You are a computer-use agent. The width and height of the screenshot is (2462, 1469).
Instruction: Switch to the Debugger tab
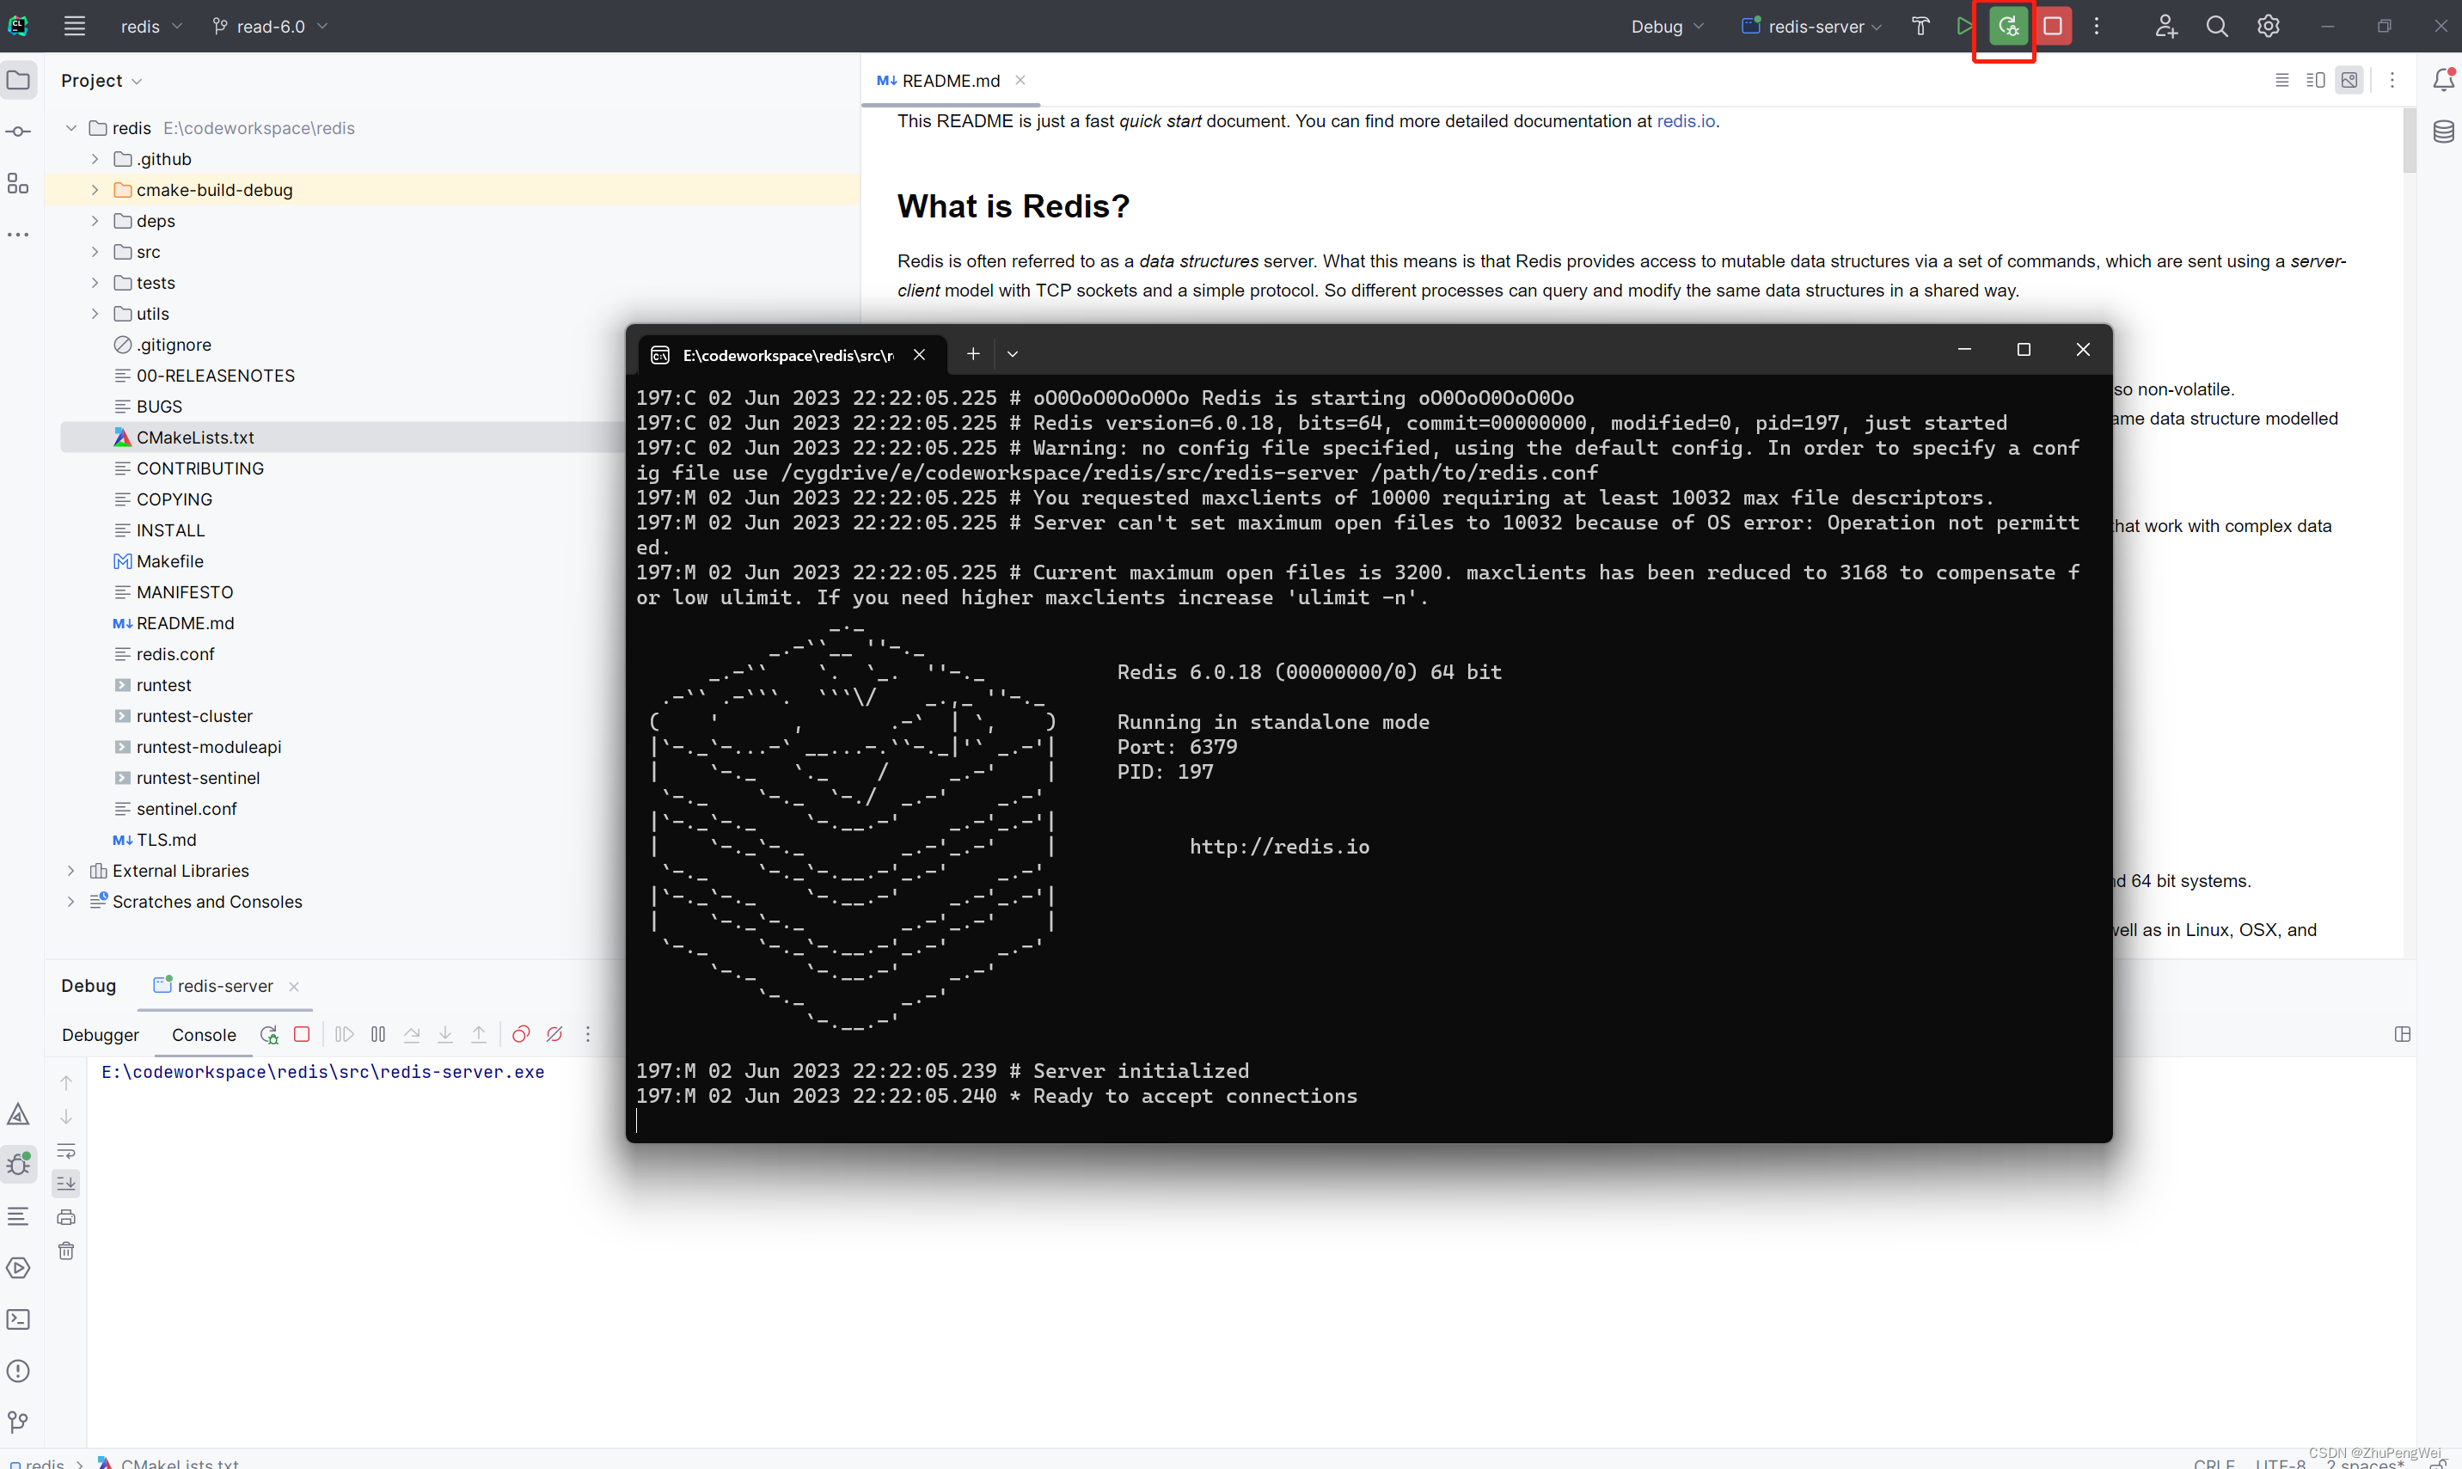point(100,1034)
